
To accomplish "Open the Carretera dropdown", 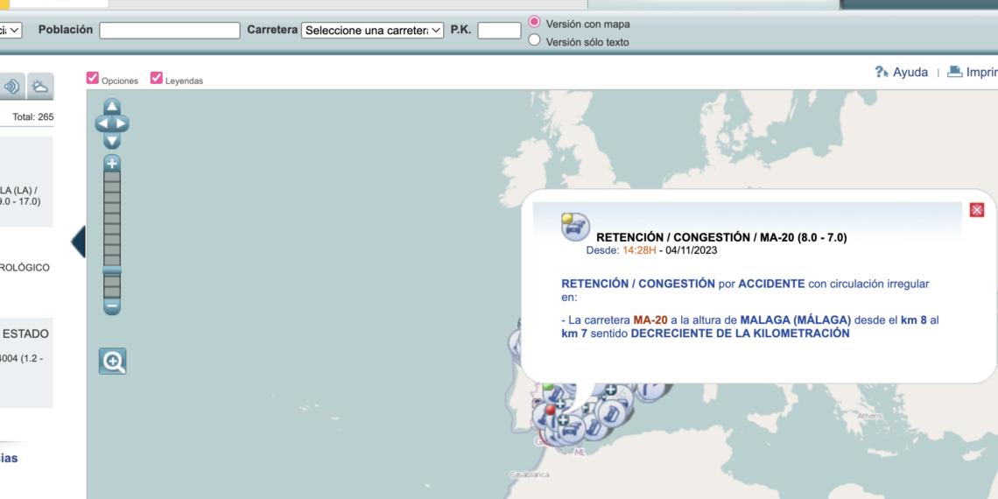I will coord(372,31).
